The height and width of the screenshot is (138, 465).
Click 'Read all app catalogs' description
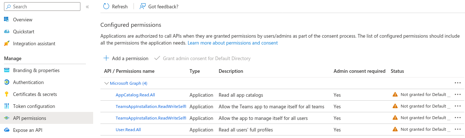click(x=241, y=95)
